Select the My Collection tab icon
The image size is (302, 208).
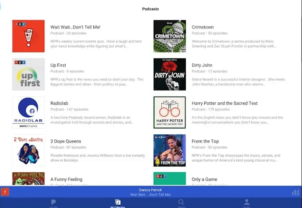[x=118, y=202]
